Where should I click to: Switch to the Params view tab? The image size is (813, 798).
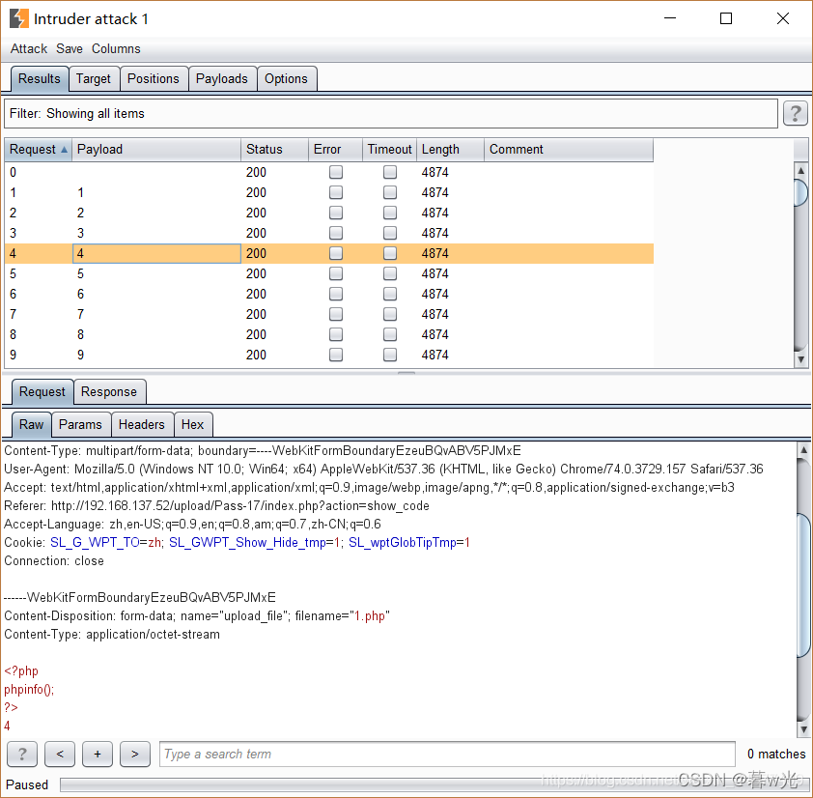[80, 424]
